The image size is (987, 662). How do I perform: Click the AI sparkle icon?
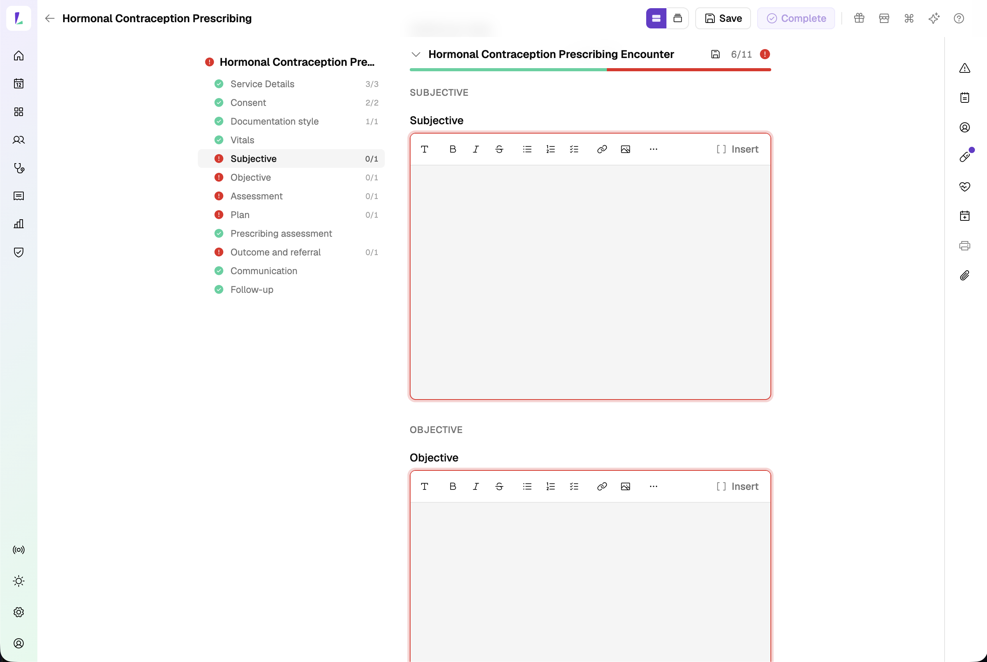(x=934, y=18)
